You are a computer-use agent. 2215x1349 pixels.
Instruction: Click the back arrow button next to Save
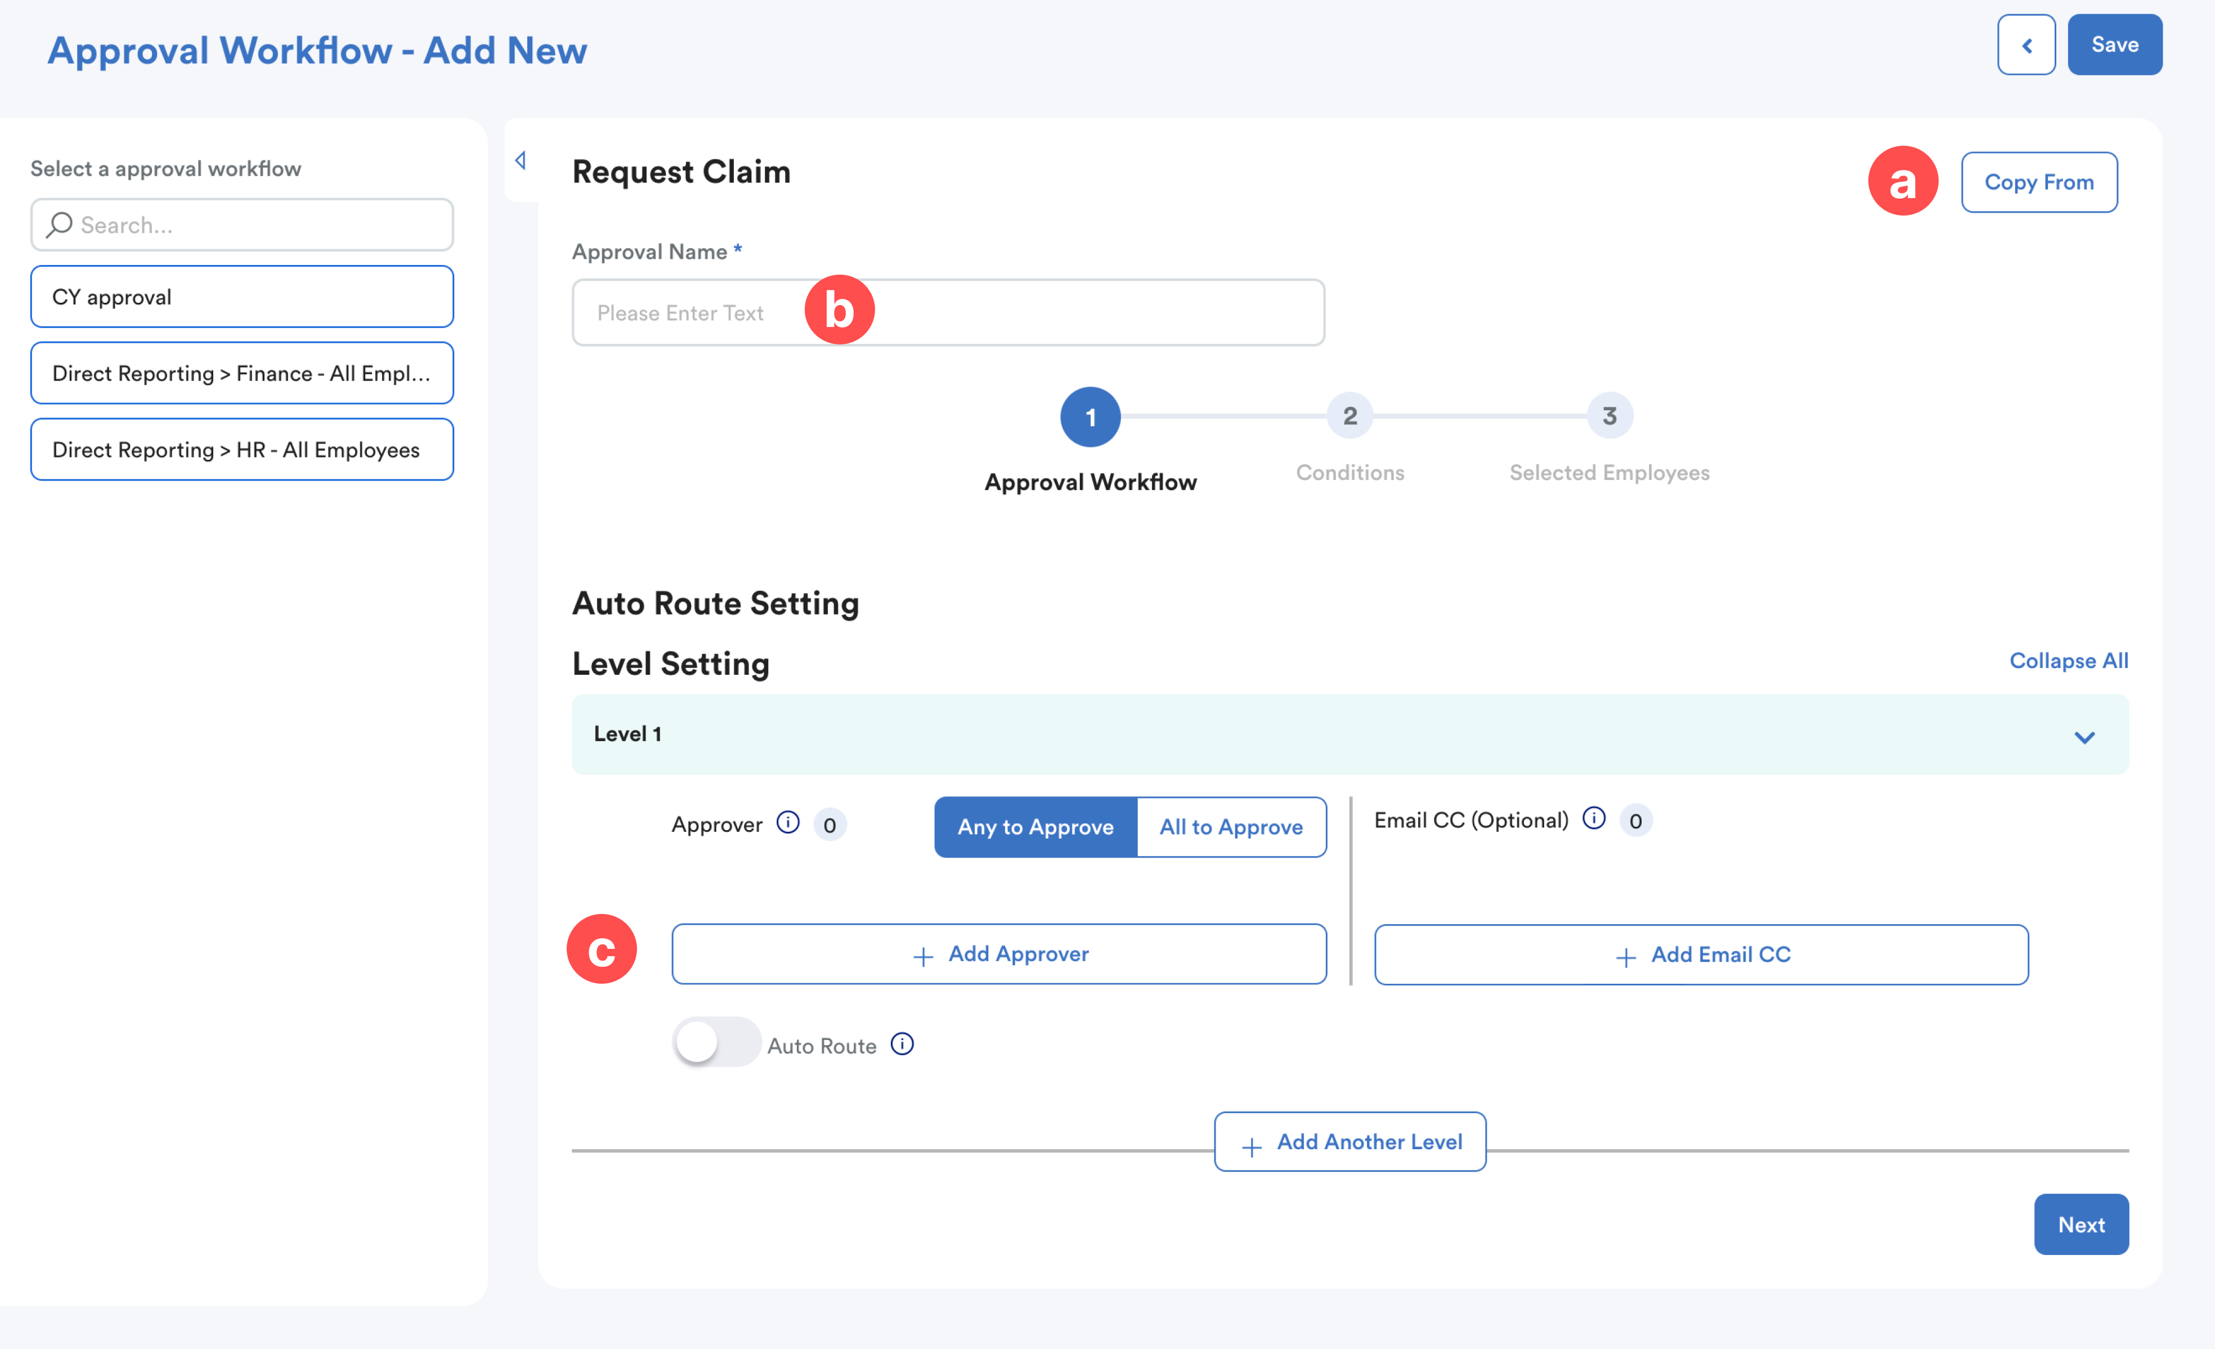(2025, 45)
